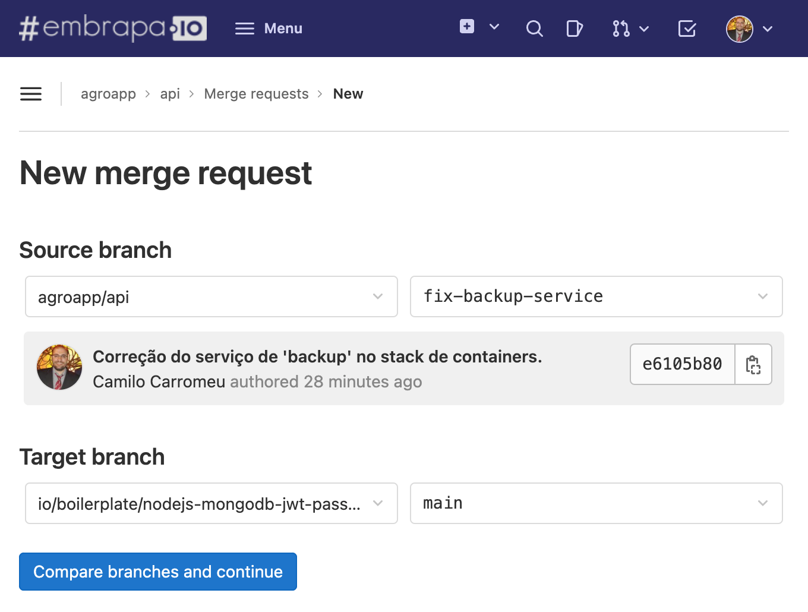
Task: Click the commit hash e6105b80
Action: click(683, 364)
